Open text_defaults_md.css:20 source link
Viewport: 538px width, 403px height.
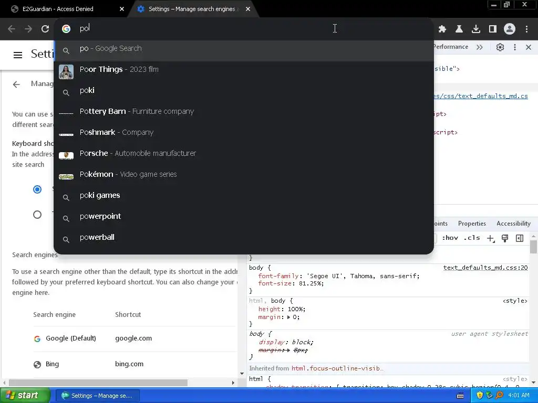coord(485,268)
